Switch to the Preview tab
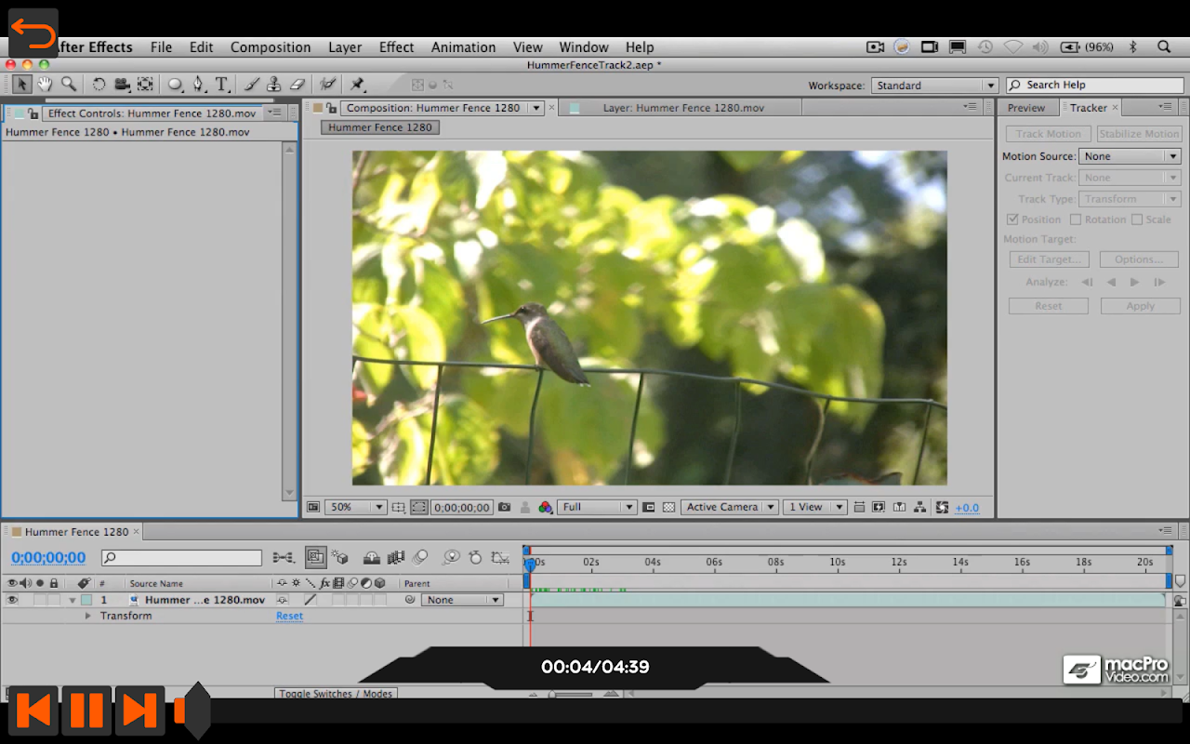This screenshot has height=744, width=1190. tap(1026, 108)
